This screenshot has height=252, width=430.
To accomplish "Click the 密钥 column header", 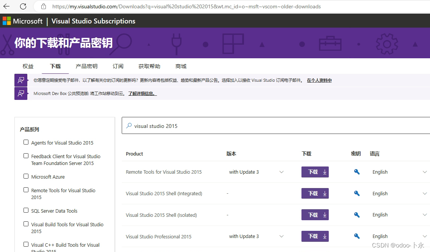I will 356,154.
